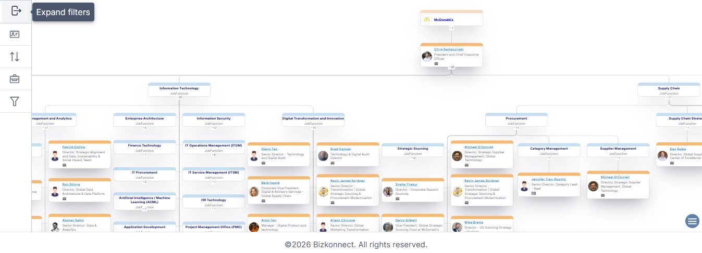
Task: Open Brad Hannah's profile link
Action: pyautogui.click(x=341, y=149)
